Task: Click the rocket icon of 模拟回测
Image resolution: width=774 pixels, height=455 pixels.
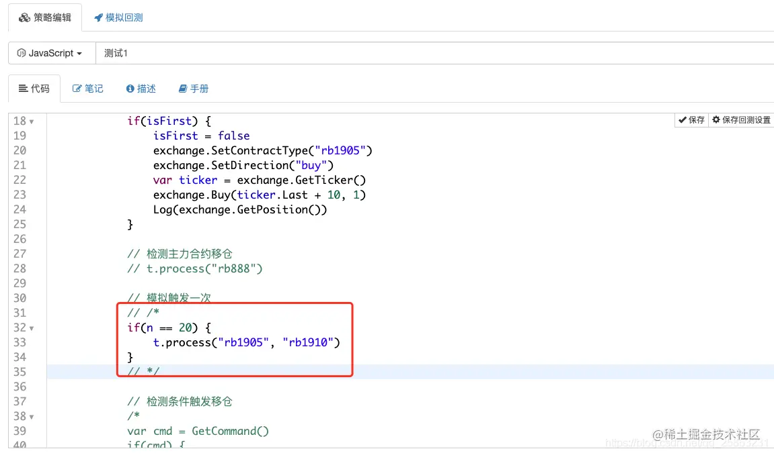Action: tap(98, 17)
